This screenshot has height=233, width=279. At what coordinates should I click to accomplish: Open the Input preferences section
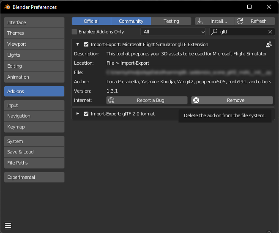pos(34,105)
